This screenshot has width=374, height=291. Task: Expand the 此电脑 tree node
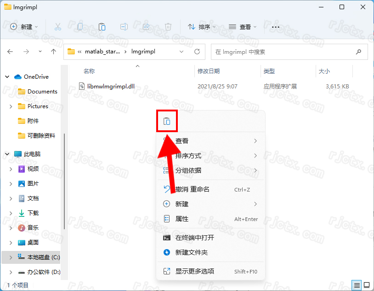6,154
